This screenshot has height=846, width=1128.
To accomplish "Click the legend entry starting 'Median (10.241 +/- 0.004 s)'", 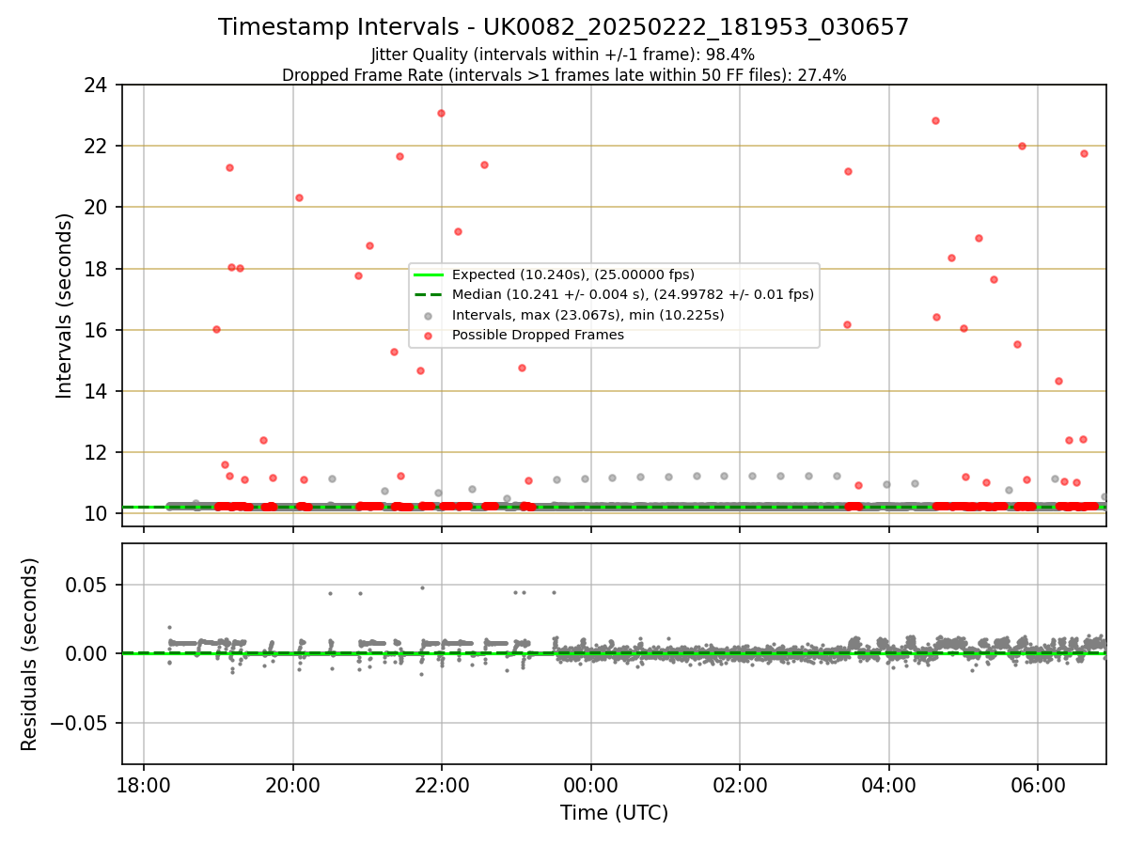I will (x=633, y=294).
